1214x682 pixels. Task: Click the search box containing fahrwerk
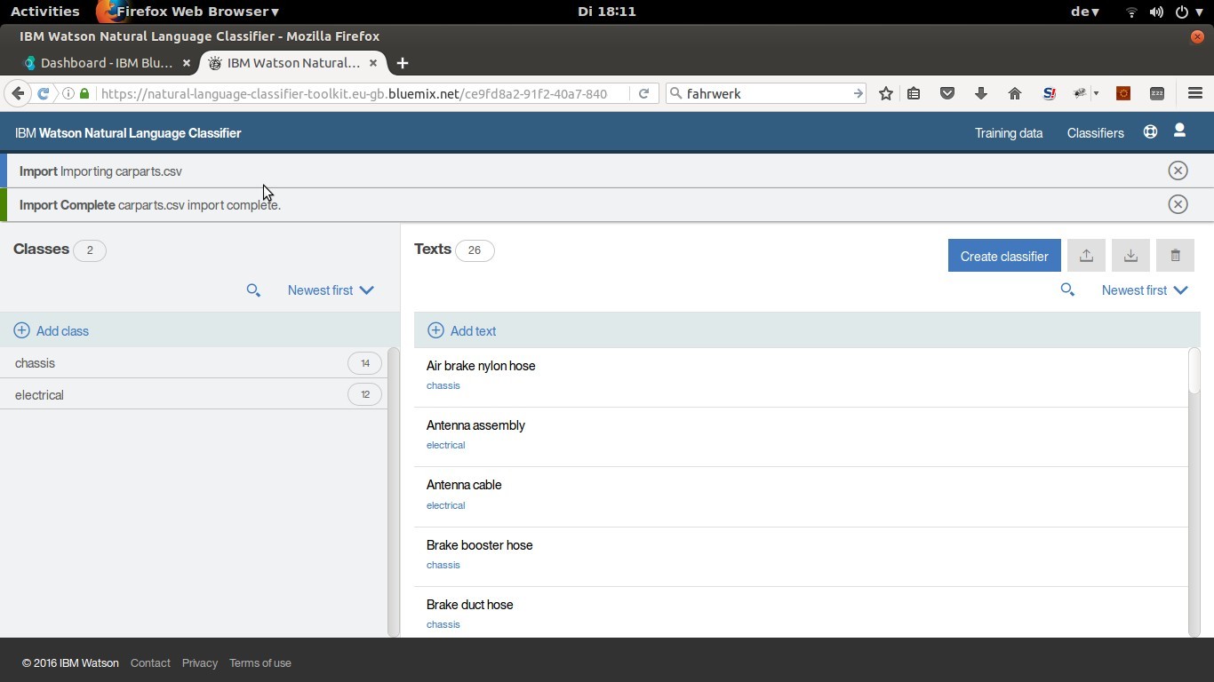(x=766, y=93)
